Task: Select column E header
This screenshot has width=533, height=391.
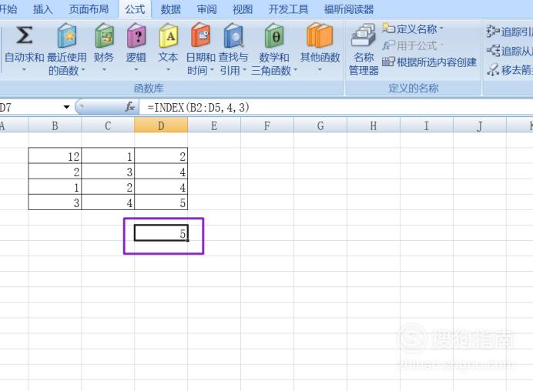Action: pyautogui.click(x=214, y=125)
